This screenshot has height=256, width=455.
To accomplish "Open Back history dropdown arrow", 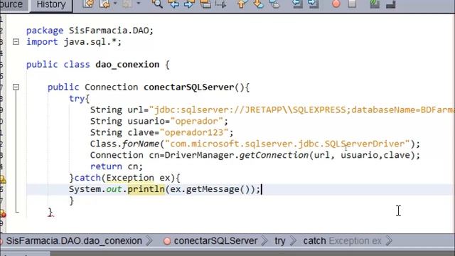I will 115,4.
